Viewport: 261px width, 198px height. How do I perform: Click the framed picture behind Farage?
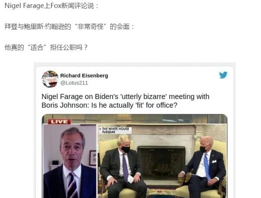pos(93,158)
